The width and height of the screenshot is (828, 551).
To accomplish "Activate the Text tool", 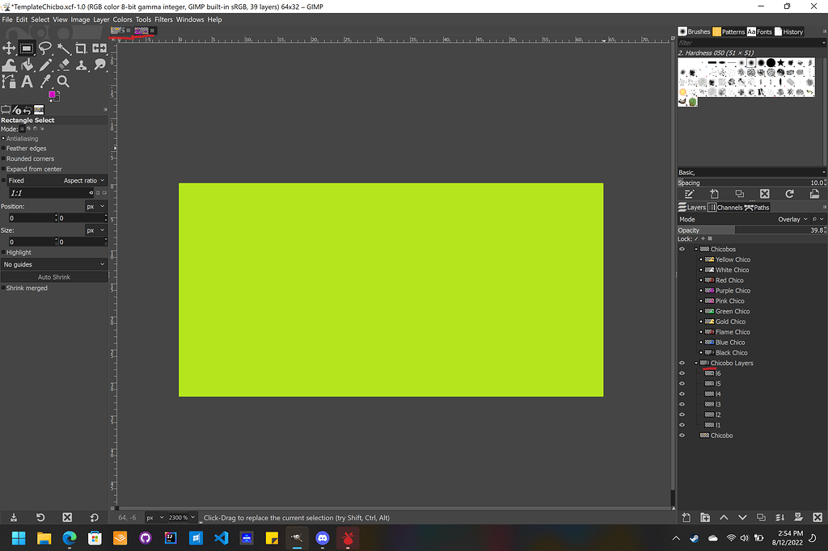I will [27, 81].
